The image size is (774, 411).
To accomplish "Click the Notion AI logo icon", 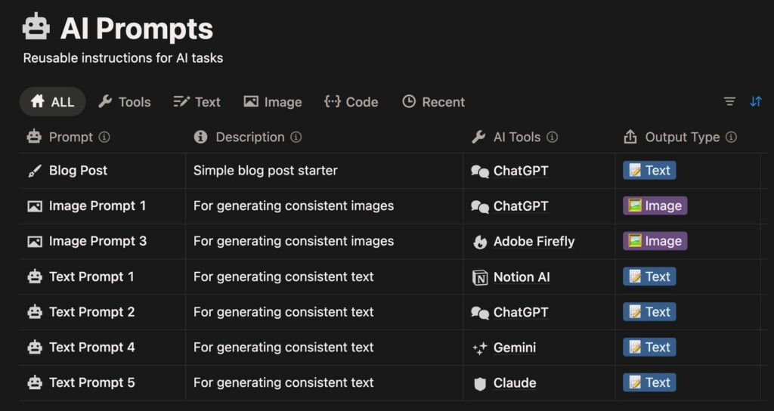I will click(x=480, y=277).
